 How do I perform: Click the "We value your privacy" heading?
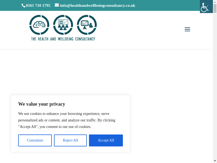(42, 104)
